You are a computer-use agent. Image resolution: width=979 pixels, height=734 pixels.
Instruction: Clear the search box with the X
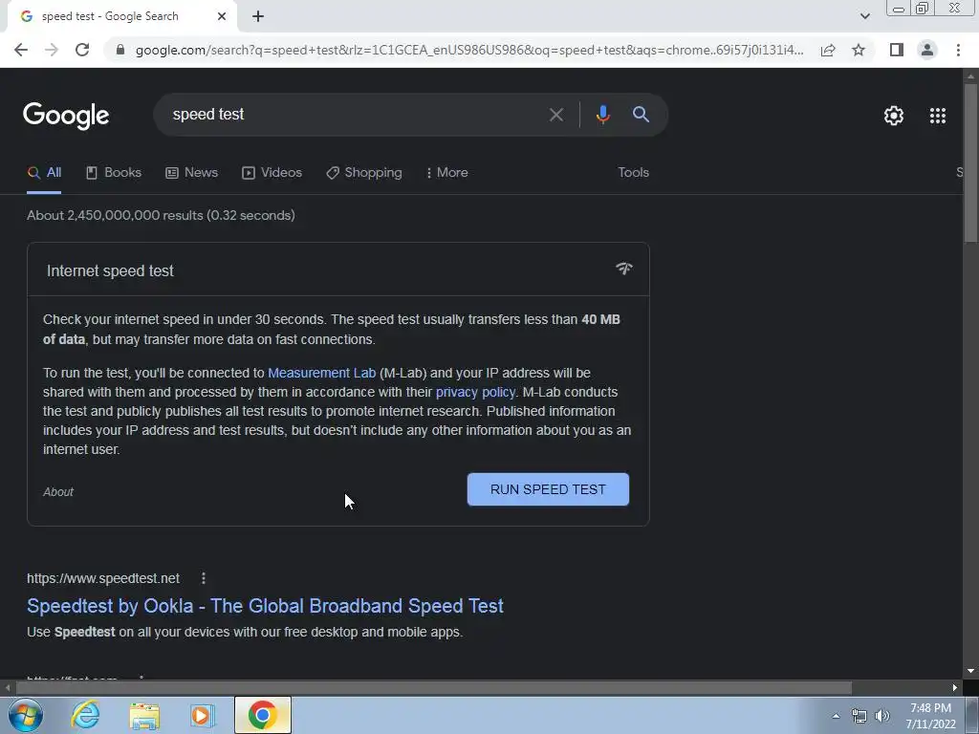[555, 115]
